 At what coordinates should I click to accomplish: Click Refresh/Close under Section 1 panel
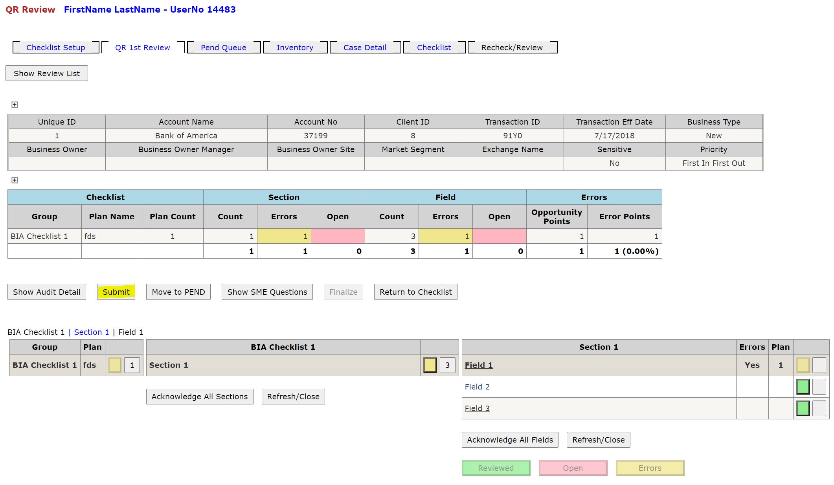[599, 440]
